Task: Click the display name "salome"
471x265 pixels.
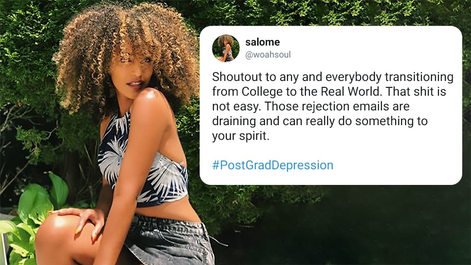Action: pos(263,42)
